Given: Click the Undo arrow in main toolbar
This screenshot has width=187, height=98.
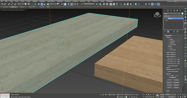Looking at the screenshot, I should pyautogui.click(x=2, y=4).
